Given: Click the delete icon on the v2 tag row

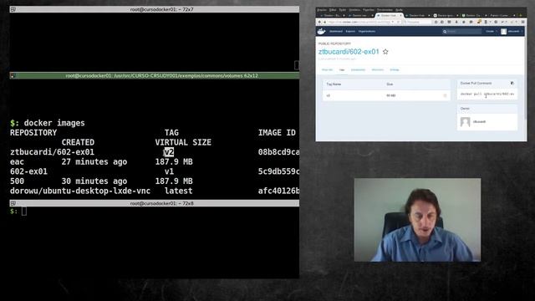Looking at the screenshot, I should (445, 95).
